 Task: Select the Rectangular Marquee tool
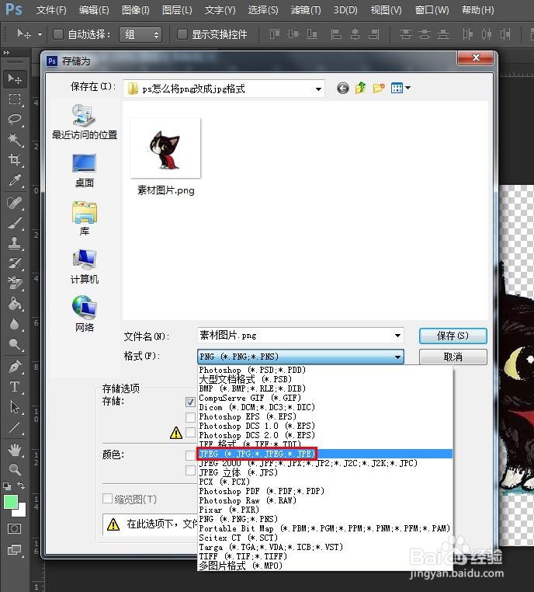click(x=15, y=99)
